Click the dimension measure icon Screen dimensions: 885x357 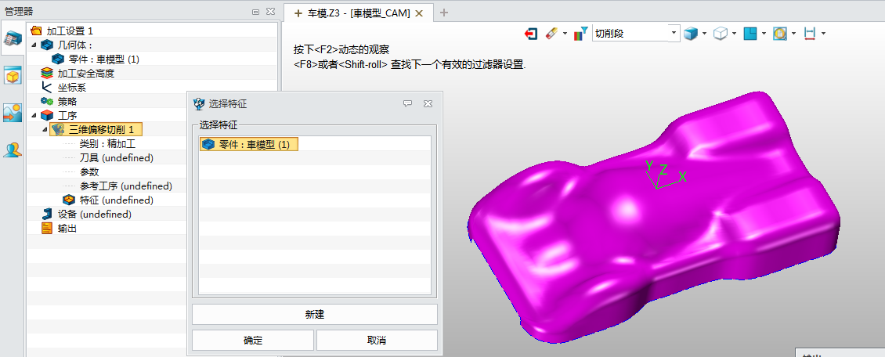click(x=810, y=34)
